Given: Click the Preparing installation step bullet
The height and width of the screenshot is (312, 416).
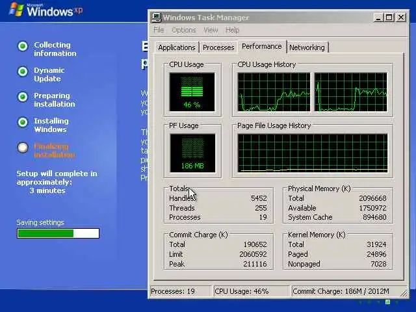Looking at the screenshot, I should [x=23, y=97].
